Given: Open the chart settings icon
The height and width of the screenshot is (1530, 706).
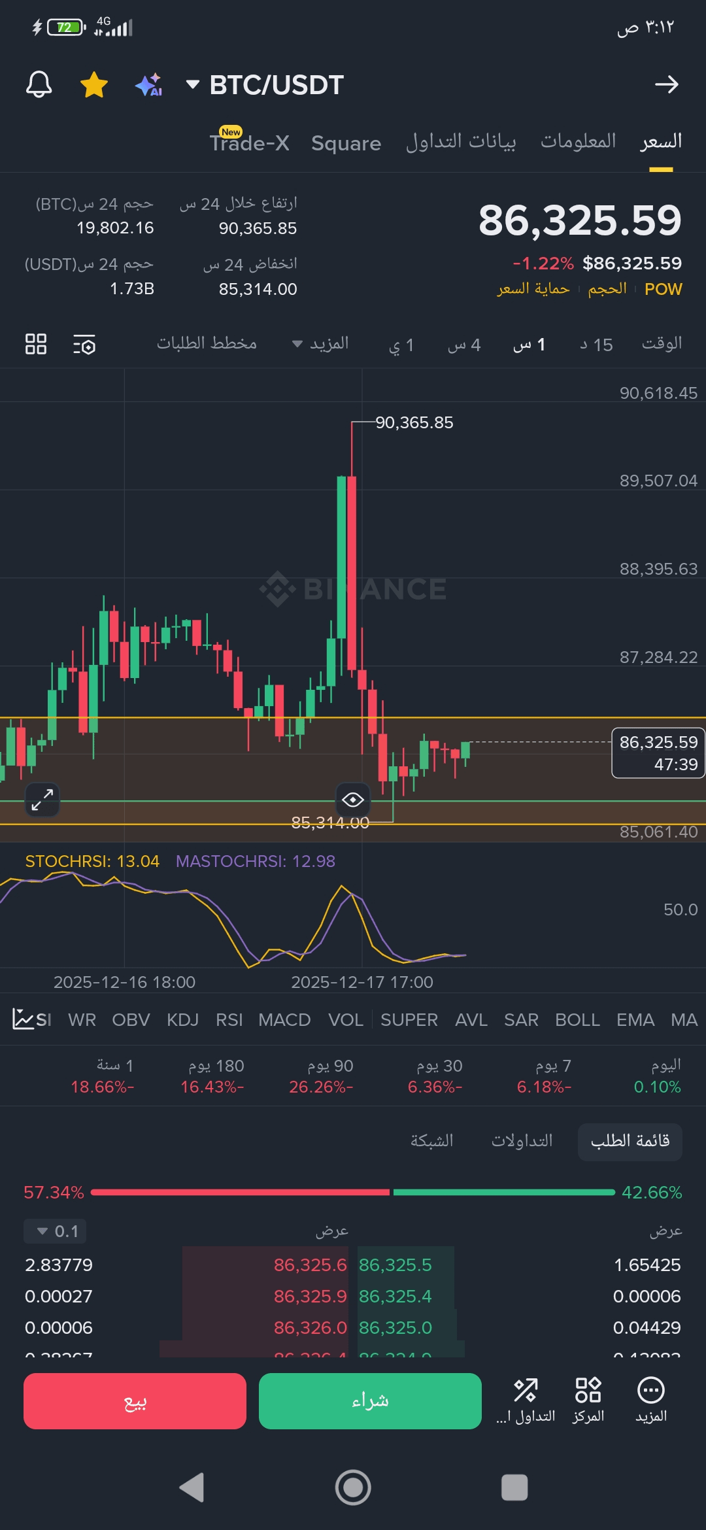Looking at the screenshot, I should [x=84, y=344].
